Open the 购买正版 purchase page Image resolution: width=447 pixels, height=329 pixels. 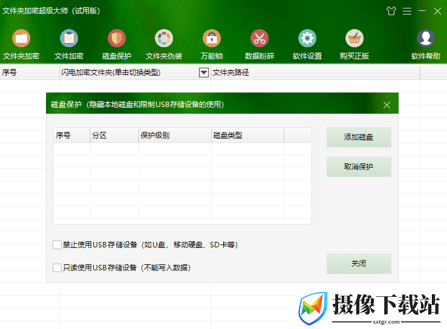pos(354,45)
